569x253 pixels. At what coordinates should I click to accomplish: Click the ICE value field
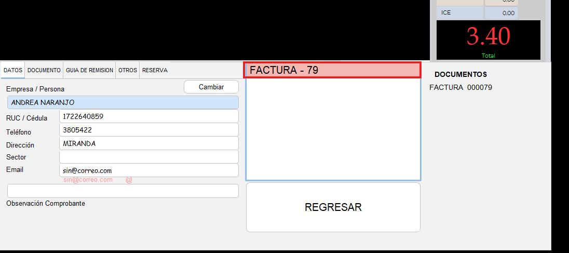[x=502, y=13]
